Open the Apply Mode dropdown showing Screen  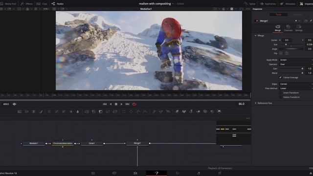tap(296, 60)
